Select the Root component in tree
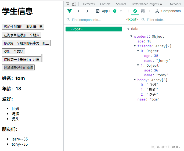Screen dimensions: 184x151 [94, 29]
